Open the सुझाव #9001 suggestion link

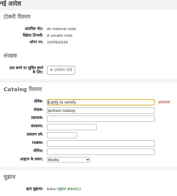pyautogui.click(x=69, y=189)
